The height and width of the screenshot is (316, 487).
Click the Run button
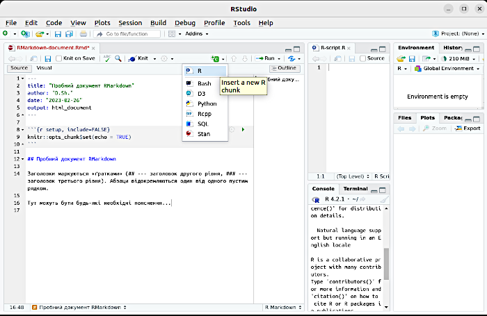click(265, 58)
